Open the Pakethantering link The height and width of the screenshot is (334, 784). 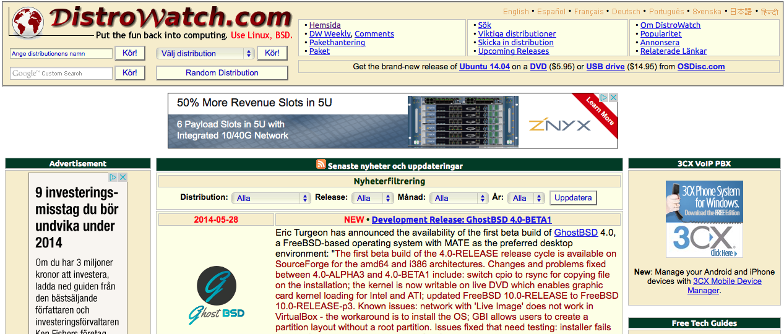pos(337,43)
